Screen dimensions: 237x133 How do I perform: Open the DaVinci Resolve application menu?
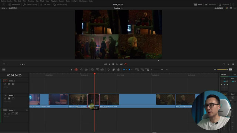pos(7,1)
